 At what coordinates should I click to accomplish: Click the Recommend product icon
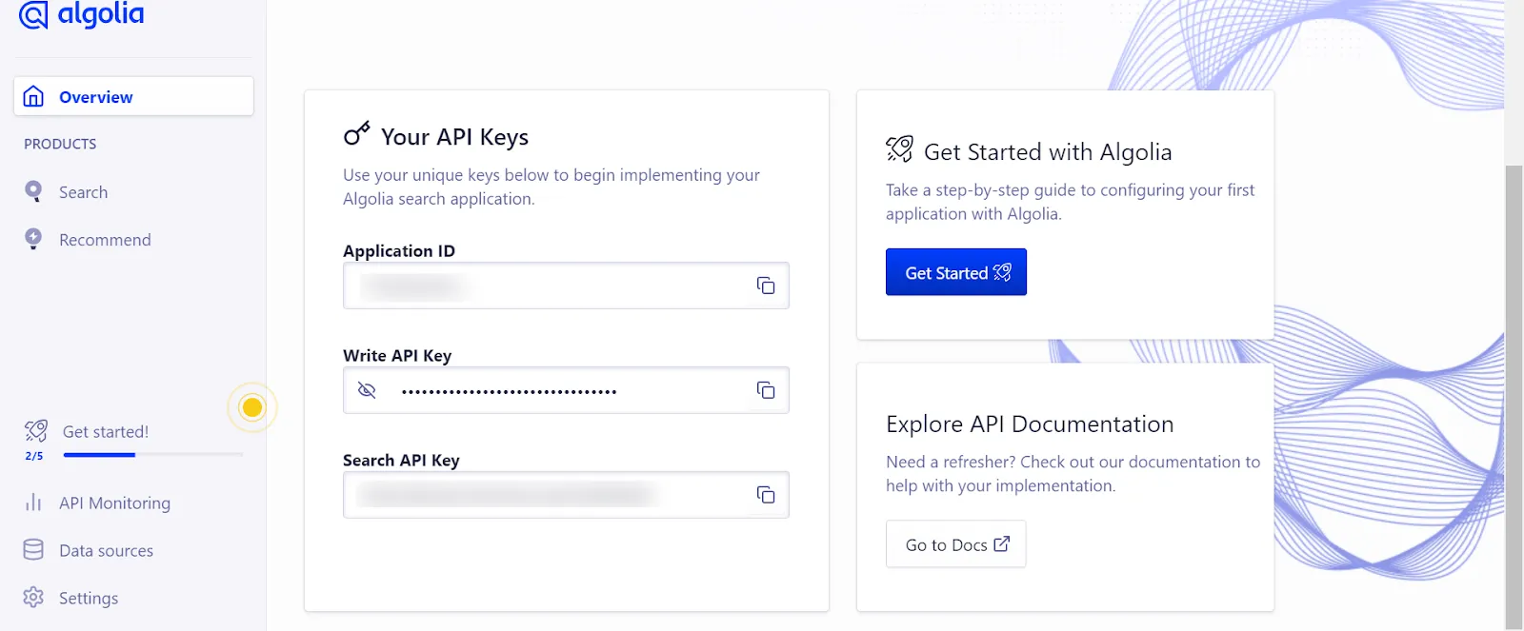[x=33, y=240]
